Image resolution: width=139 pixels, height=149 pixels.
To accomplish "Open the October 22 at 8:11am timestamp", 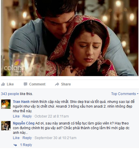I will tap(52, 116).
